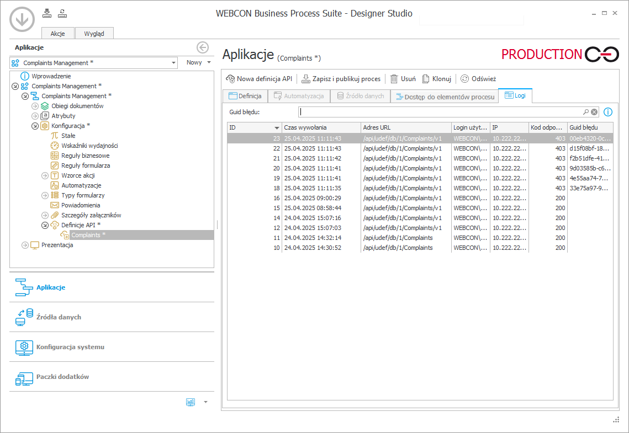Image resolution: width=629 pixels, height=433 pixels.
Task: Click Zapisz i publikuj proces
Action: click(x=341, y=79)
